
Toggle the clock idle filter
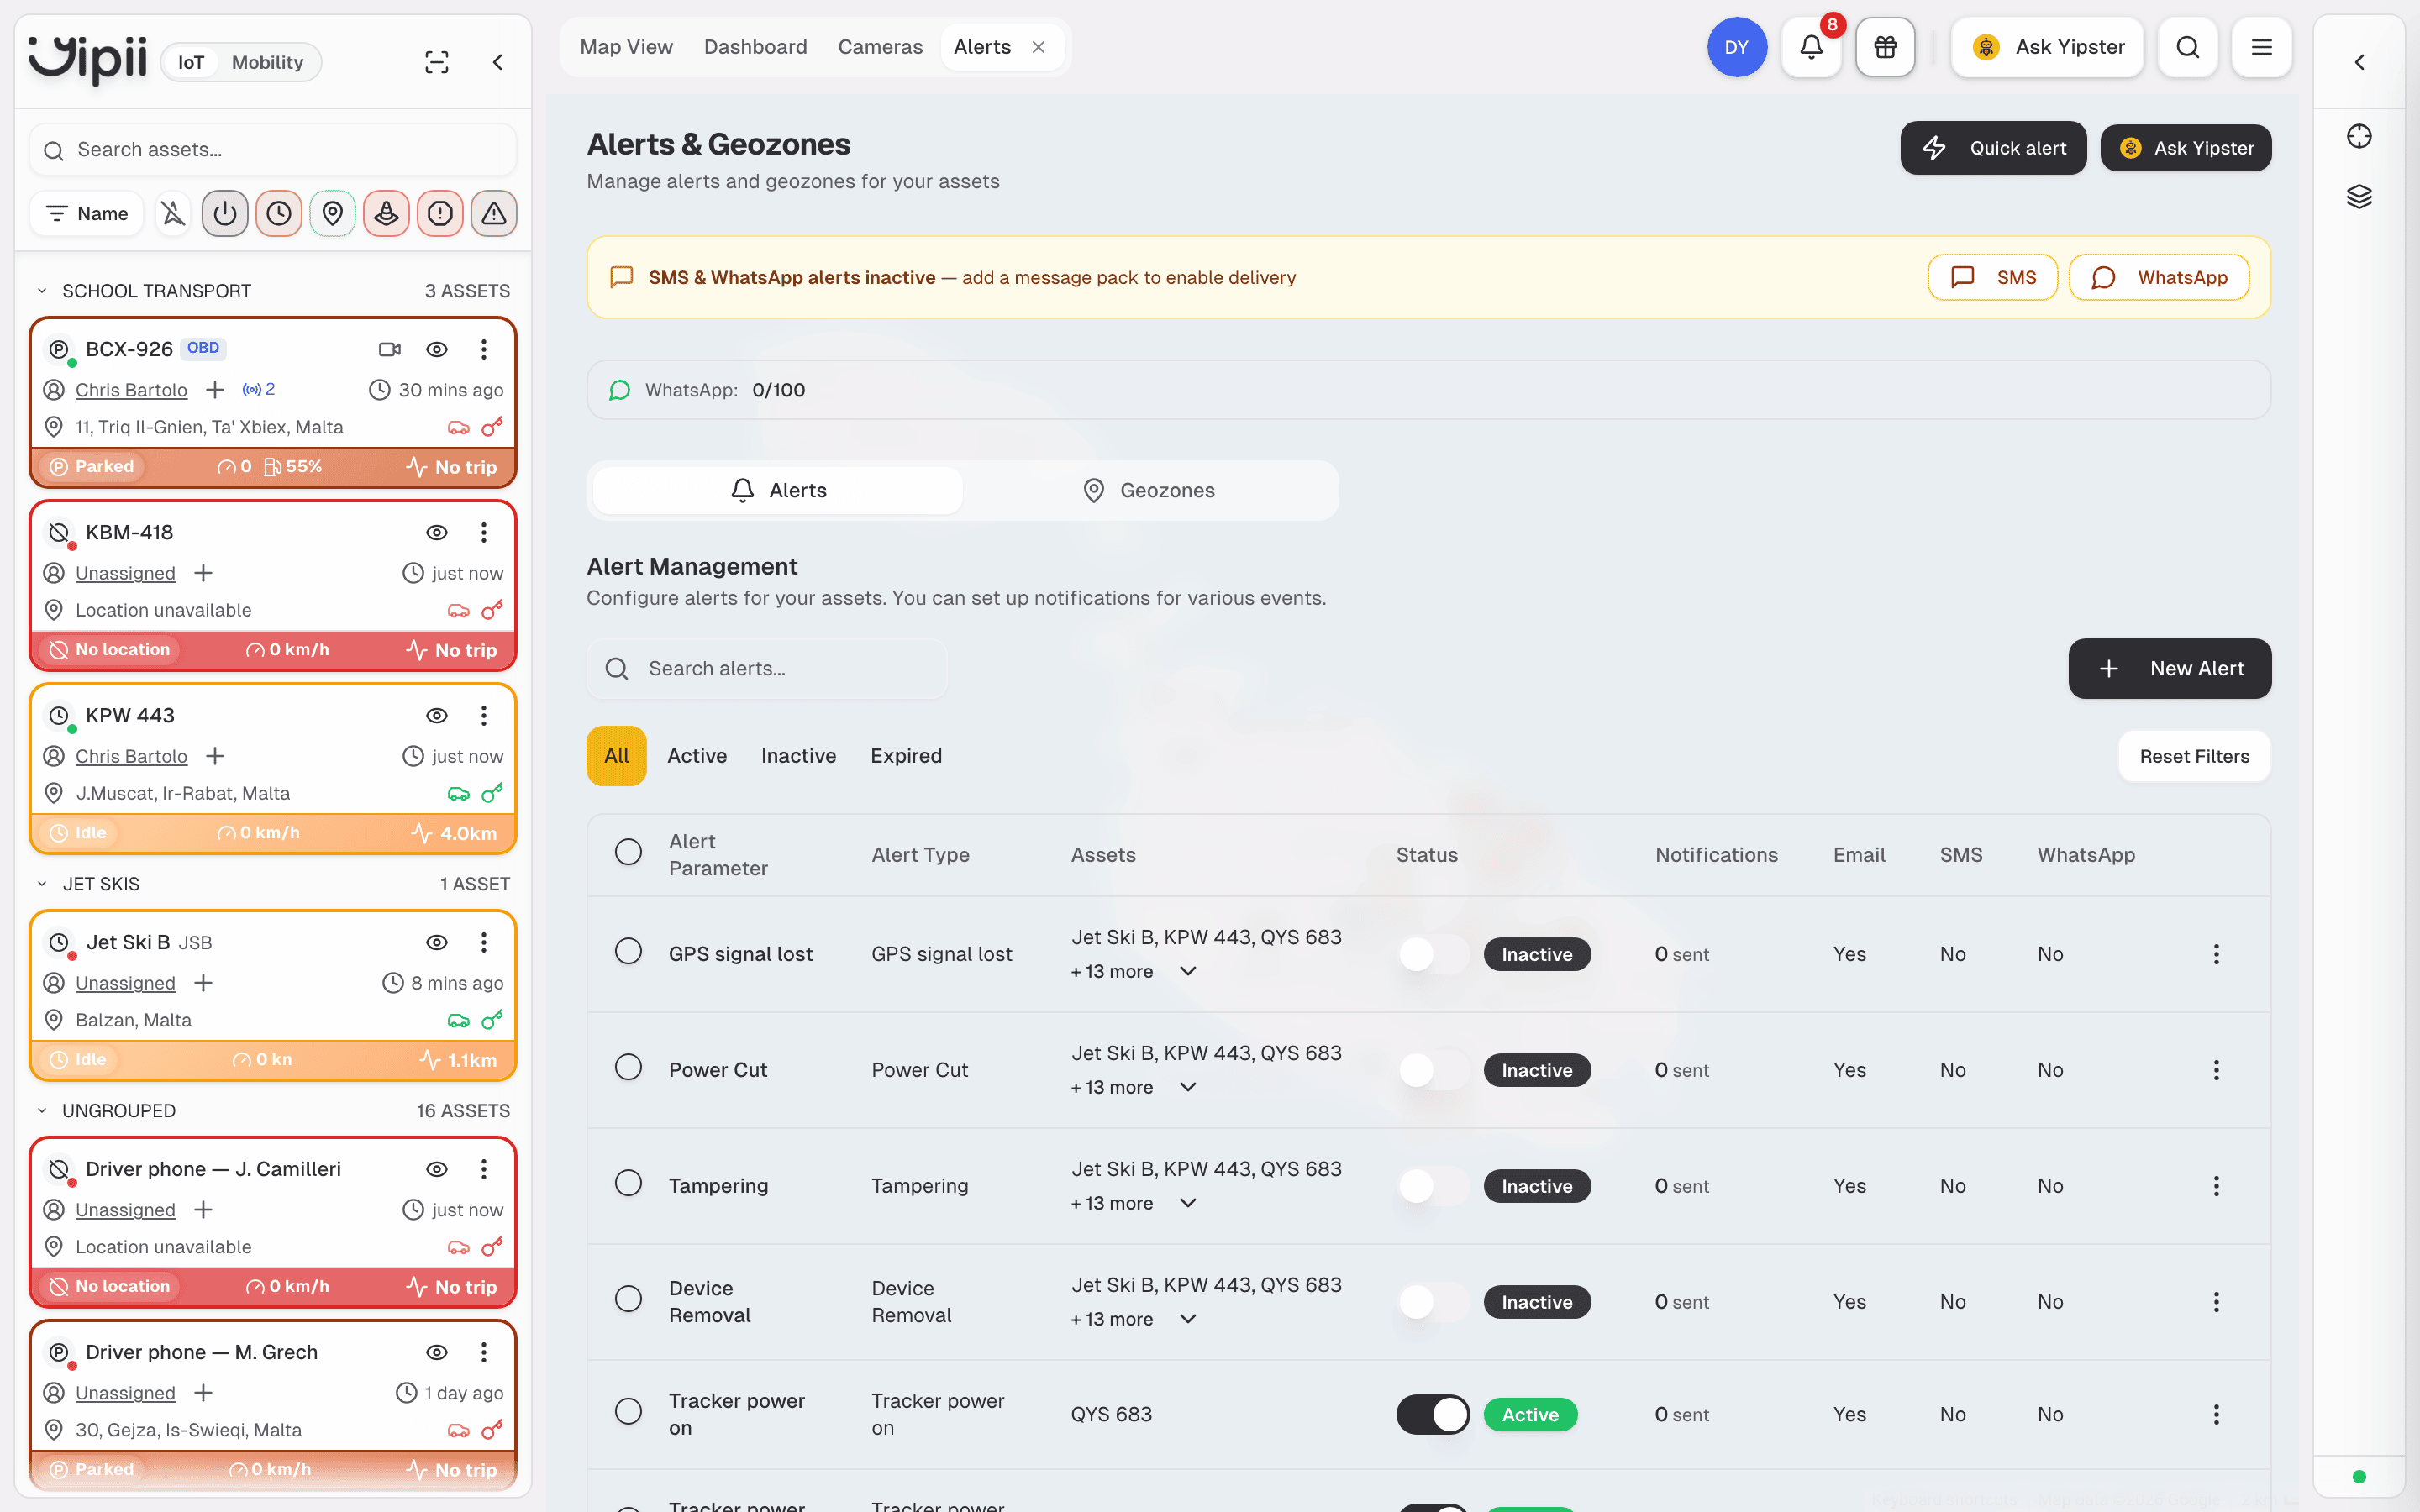pyautogui.click(x=279, y=213)
